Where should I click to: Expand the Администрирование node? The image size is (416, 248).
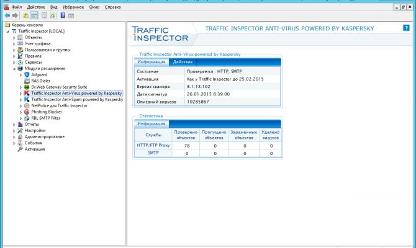click(x=14, y=137)
